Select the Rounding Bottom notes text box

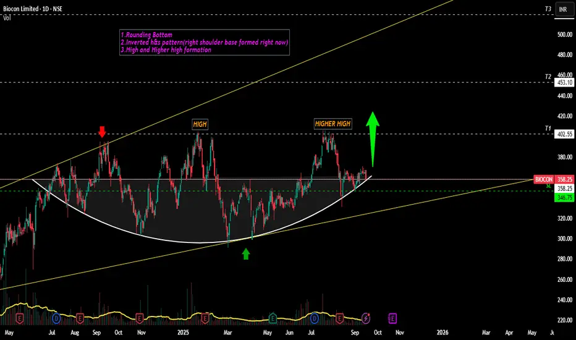204,42
